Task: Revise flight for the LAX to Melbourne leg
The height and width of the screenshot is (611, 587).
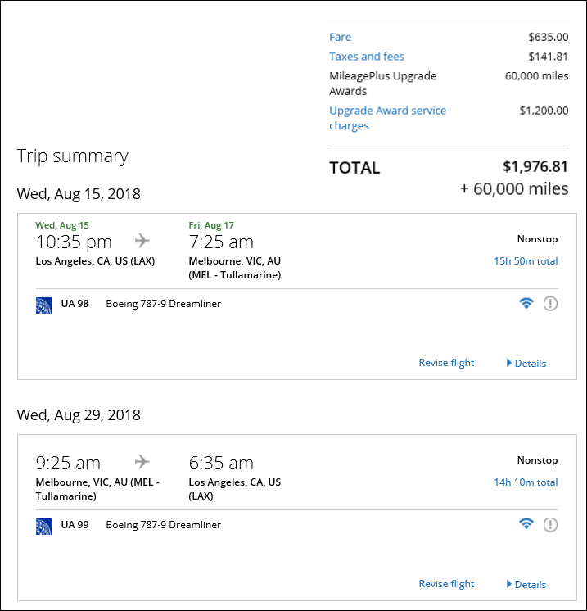Action: coord(446,363)
